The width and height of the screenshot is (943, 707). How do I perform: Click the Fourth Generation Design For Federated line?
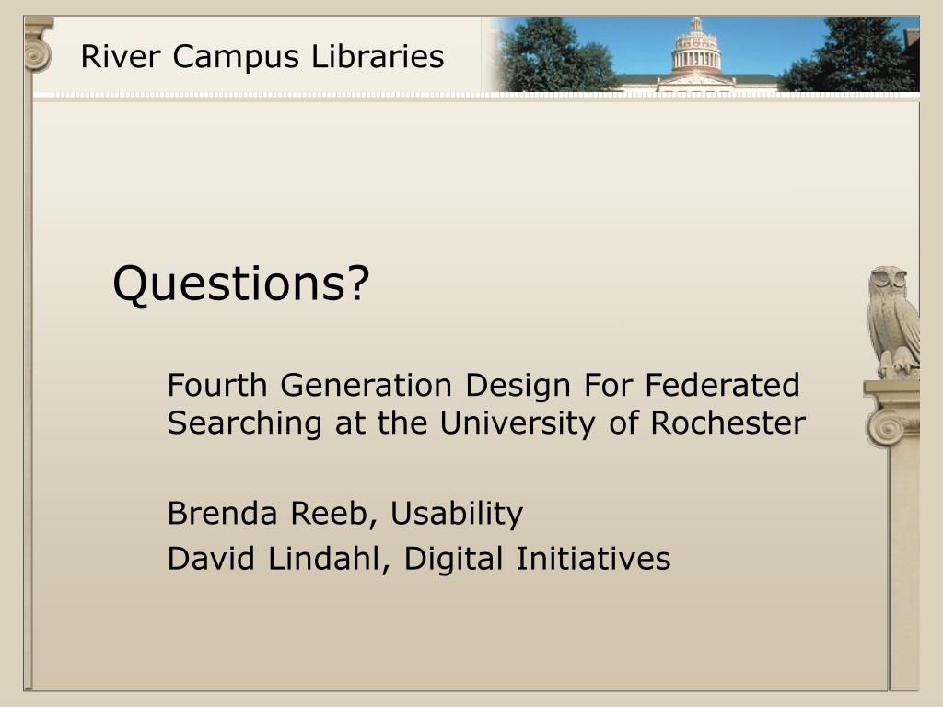click(483, 385)
